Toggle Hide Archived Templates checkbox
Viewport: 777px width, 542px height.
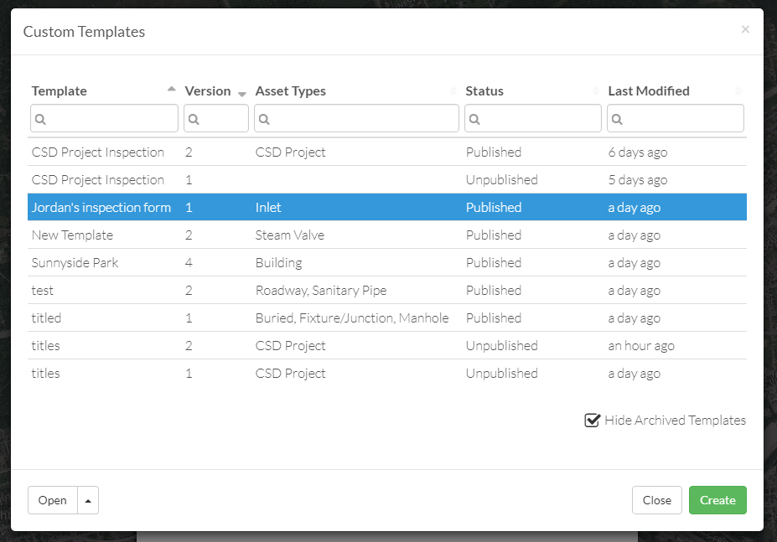pyautogui.click(x=592, y=421)
